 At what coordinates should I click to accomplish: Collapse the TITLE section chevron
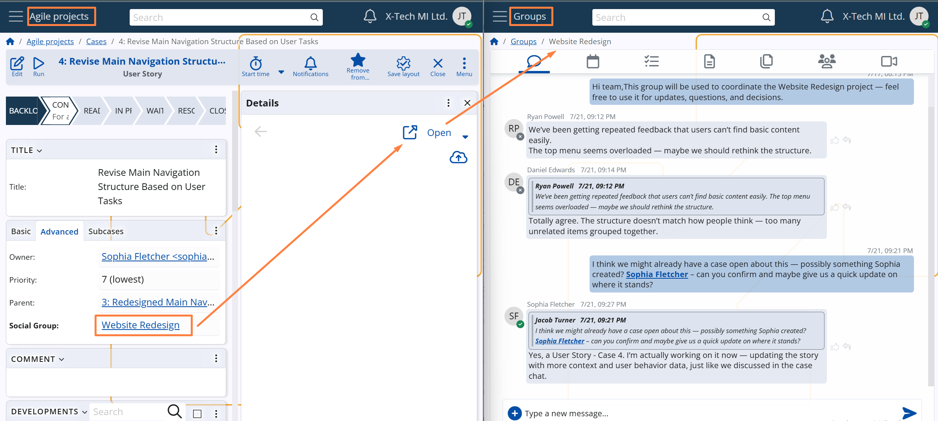click(x=39, y=151)
